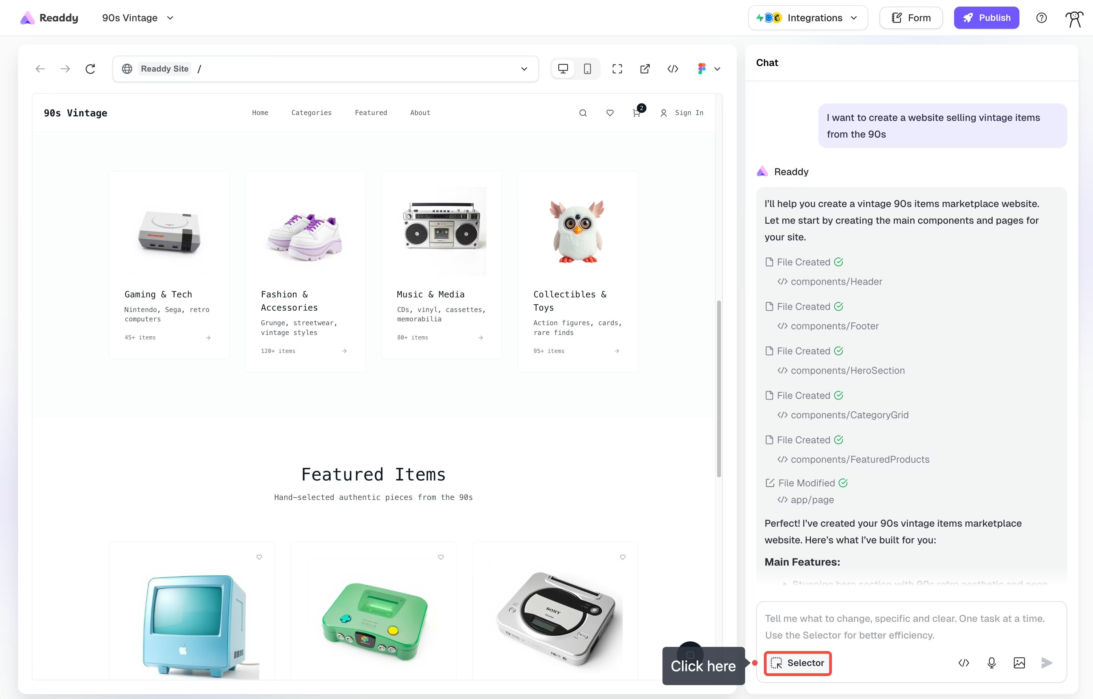Click the refresh preview icon
1093x699 pixels.
(x=90, y=68)
